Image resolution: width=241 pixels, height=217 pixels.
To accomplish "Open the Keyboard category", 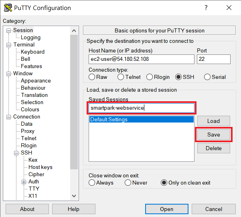I will tap(32, 52).
